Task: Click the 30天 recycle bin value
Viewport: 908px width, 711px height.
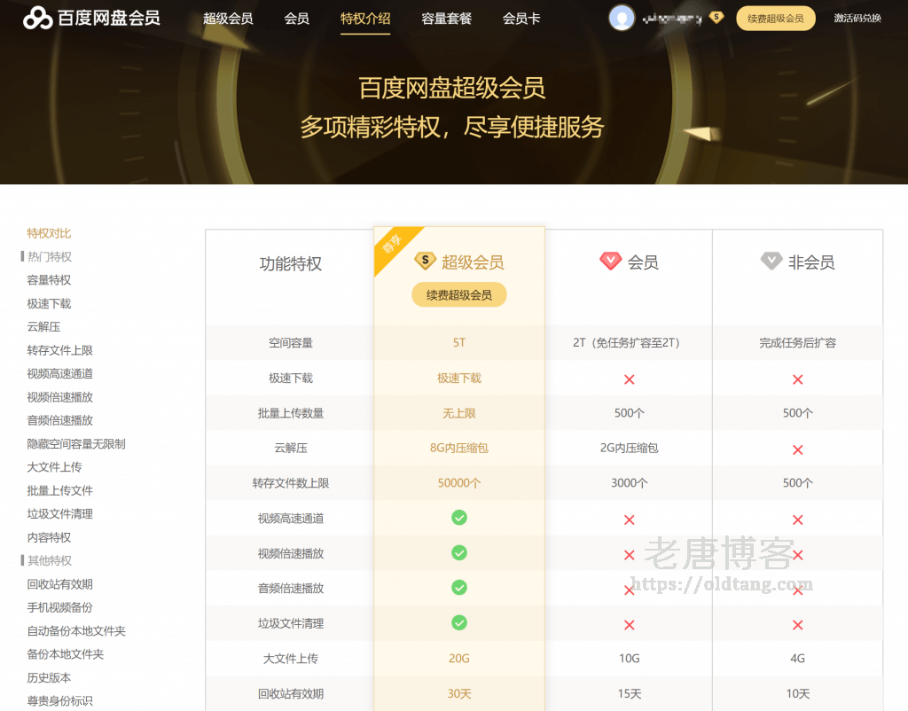Action: pos(459,693)
